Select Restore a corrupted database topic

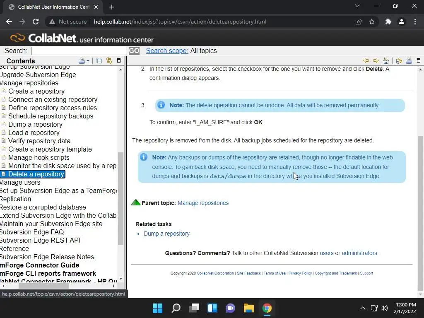pos(43,207)
